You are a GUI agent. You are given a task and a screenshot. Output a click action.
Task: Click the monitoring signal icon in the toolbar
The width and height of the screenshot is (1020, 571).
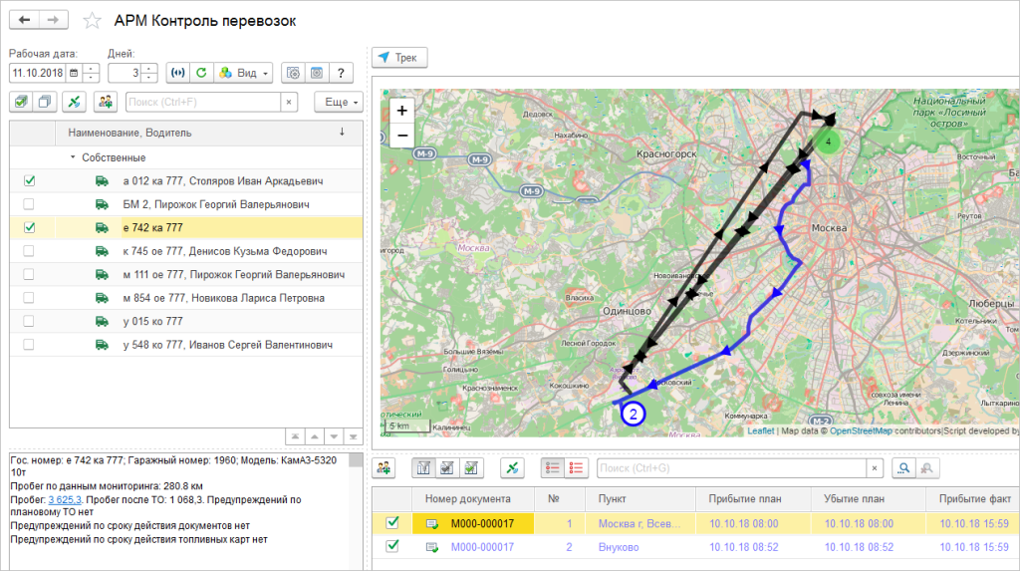(177, 73)
